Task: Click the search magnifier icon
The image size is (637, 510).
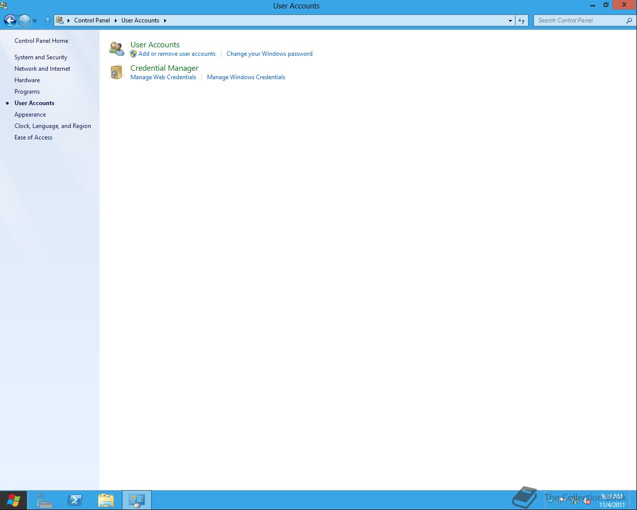Action: coord(630,20)
